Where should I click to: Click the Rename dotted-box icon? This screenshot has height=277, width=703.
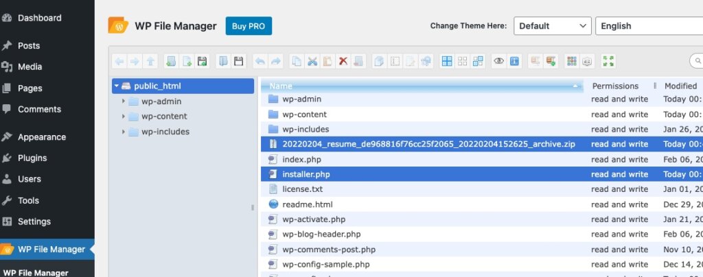pyautogui.click(x=395, y=61)
